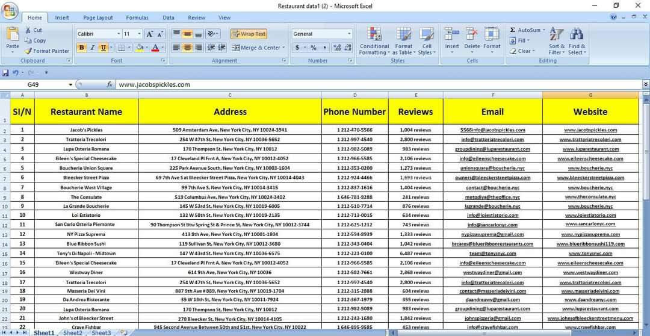Open the Sheet2 worksheet tab
This screenshot has width=650, height=336.
click(73, 332)
